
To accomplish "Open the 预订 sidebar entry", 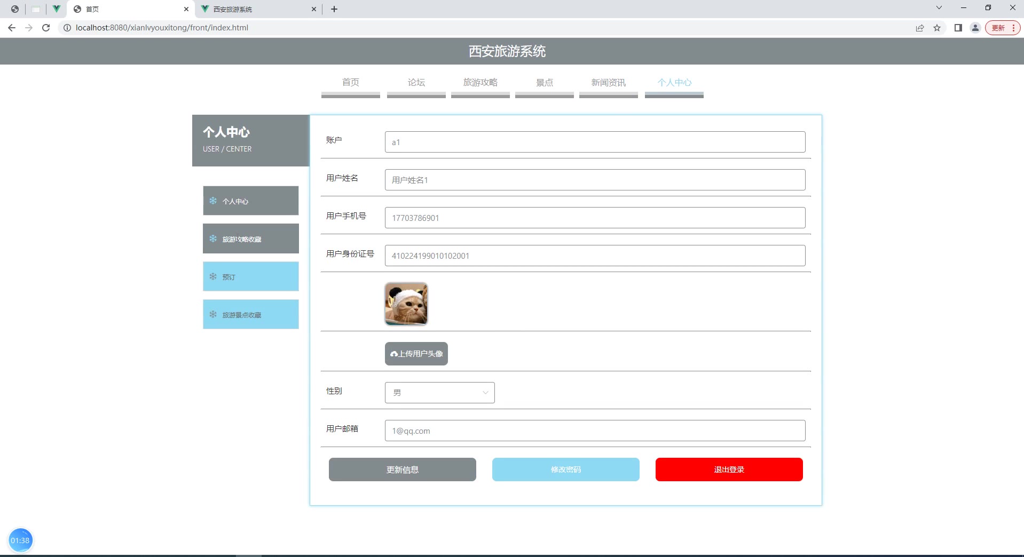I will point(251,276).
